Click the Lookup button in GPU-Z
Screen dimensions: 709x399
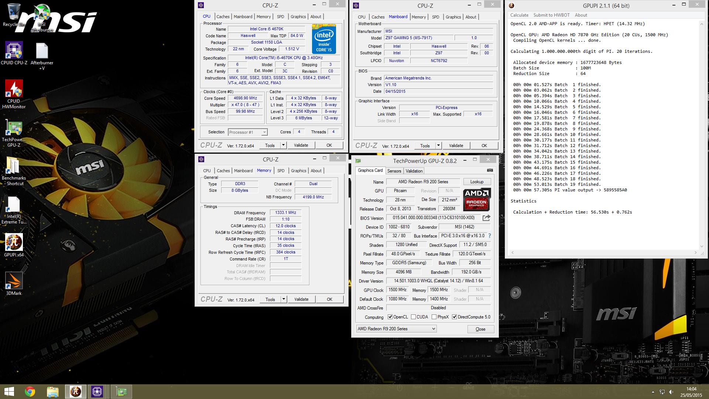coord(477,182)
